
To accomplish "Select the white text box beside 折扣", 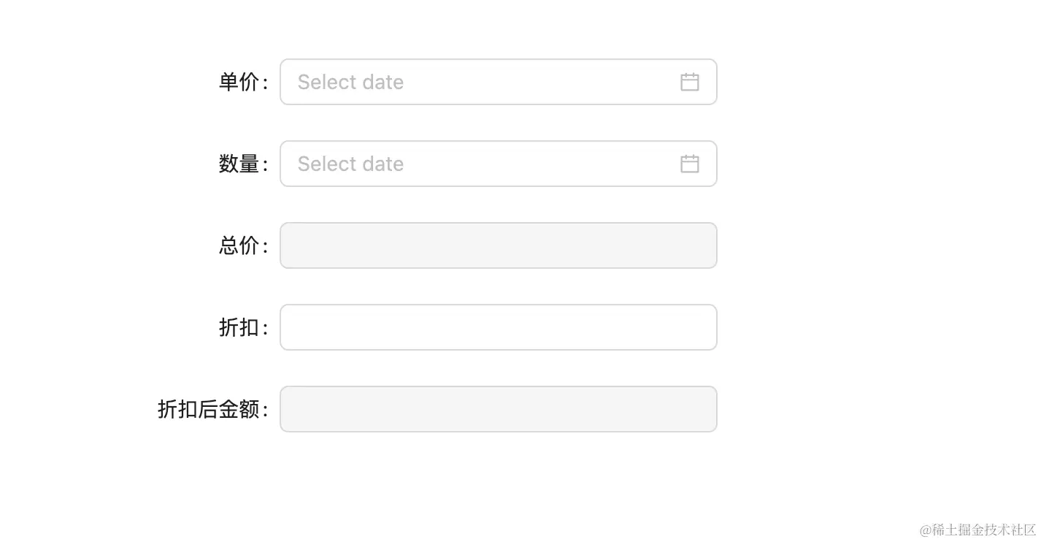I will [498, 327].
